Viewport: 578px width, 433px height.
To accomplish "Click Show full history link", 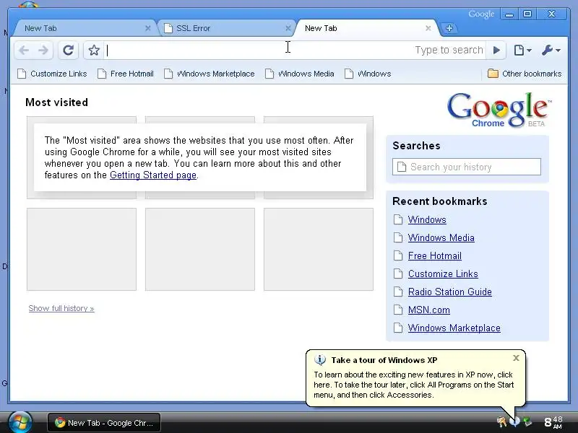I will tap(61, 309).
